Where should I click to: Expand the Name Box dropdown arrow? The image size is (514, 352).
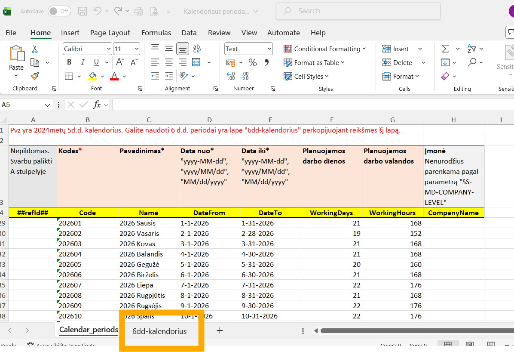(47, 105)
